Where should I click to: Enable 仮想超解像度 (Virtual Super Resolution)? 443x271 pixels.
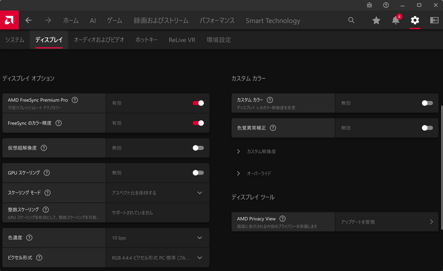coord(198,148)
